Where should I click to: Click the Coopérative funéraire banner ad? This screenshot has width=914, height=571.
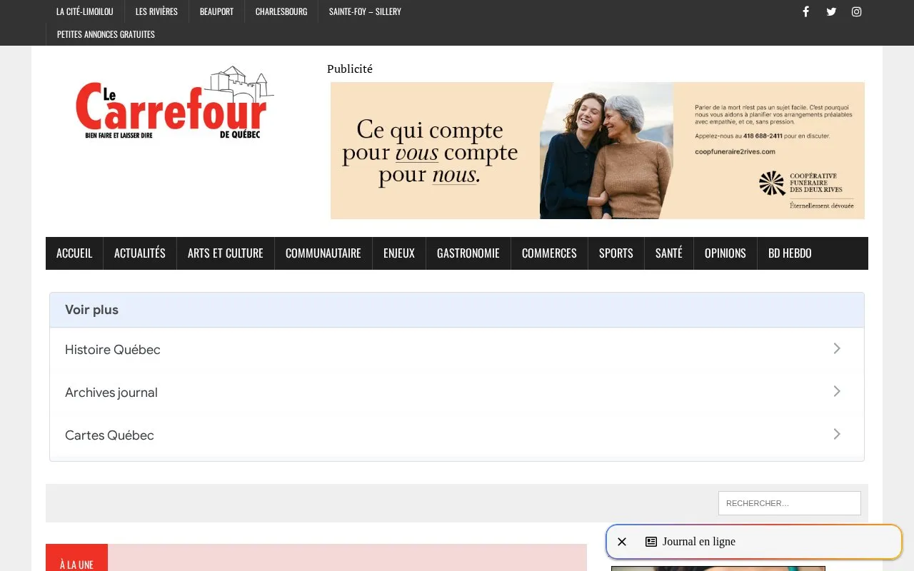click(x=598, y=151)
